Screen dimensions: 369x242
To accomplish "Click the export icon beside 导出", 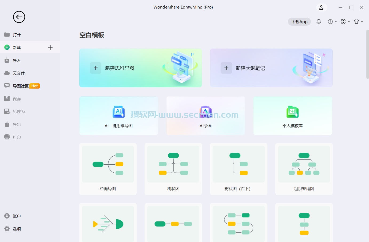I will (x=7, y=124).
